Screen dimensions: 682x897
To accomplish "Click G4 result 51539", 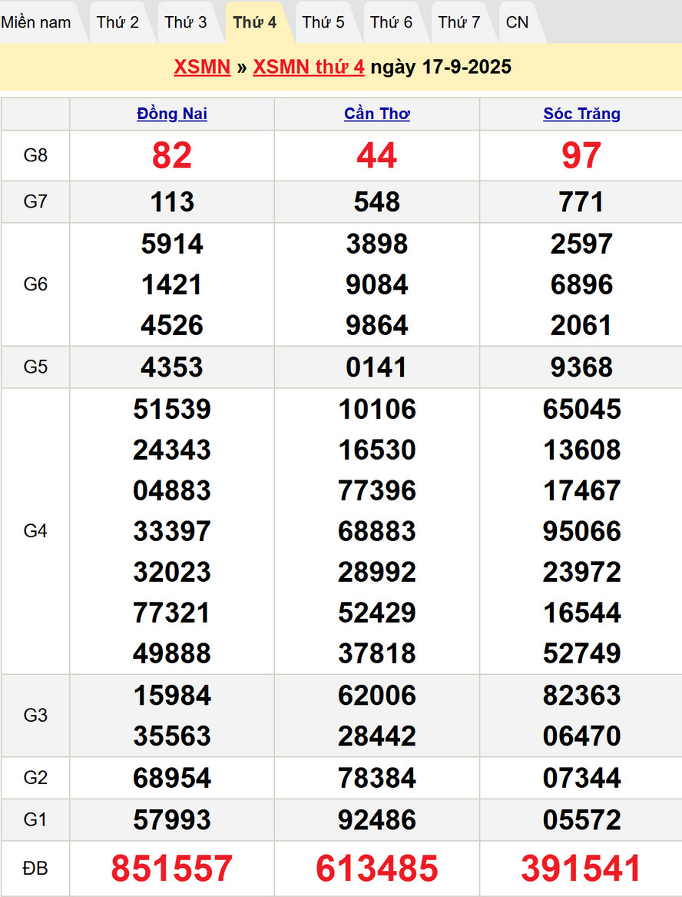I will click(172, 409).
